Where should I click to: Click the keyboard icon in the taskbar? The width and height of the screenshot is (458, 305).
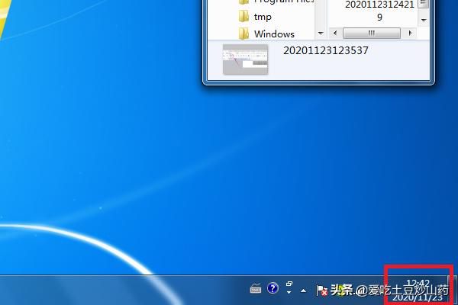(256, 289)
